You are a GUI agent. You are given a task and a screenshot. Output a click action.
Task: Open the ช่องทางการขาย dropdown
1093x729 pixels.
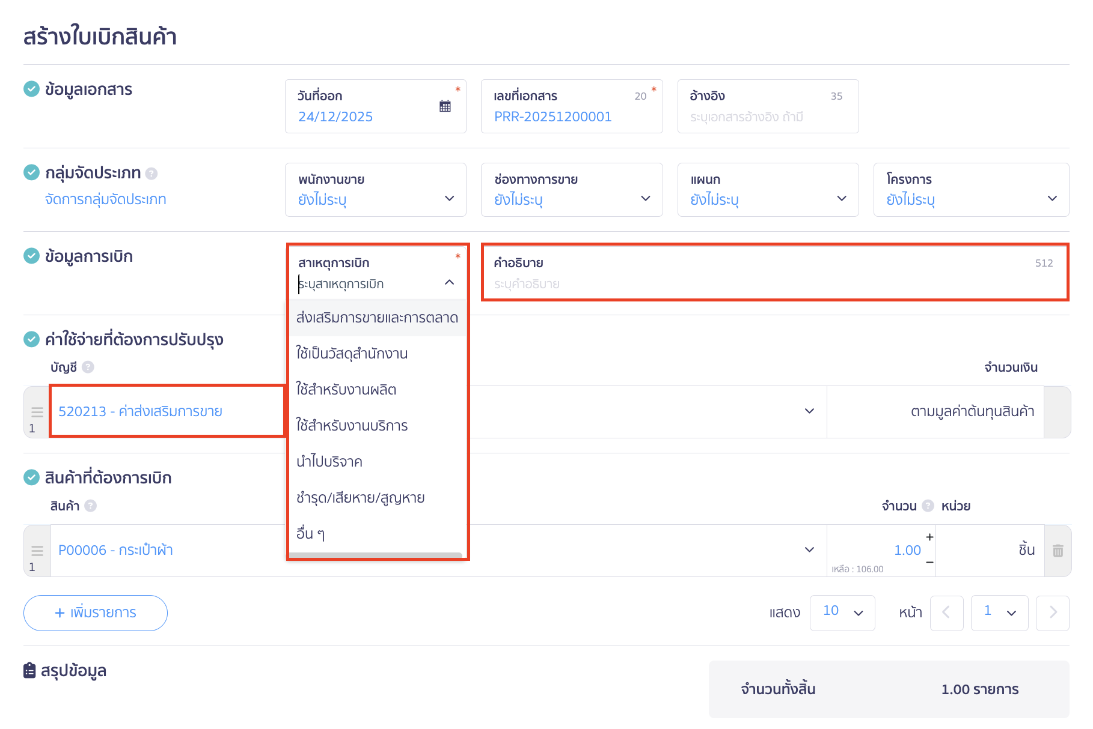pyautogui.click(x=571, y=190)
